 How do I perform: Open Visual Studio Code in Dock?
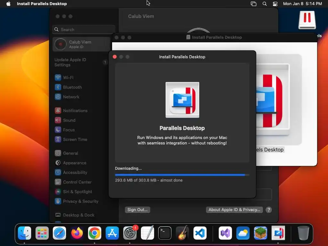[x=200, y=233]
